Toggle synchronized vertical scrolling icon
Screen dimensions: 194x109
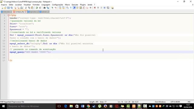coord(60,8)
